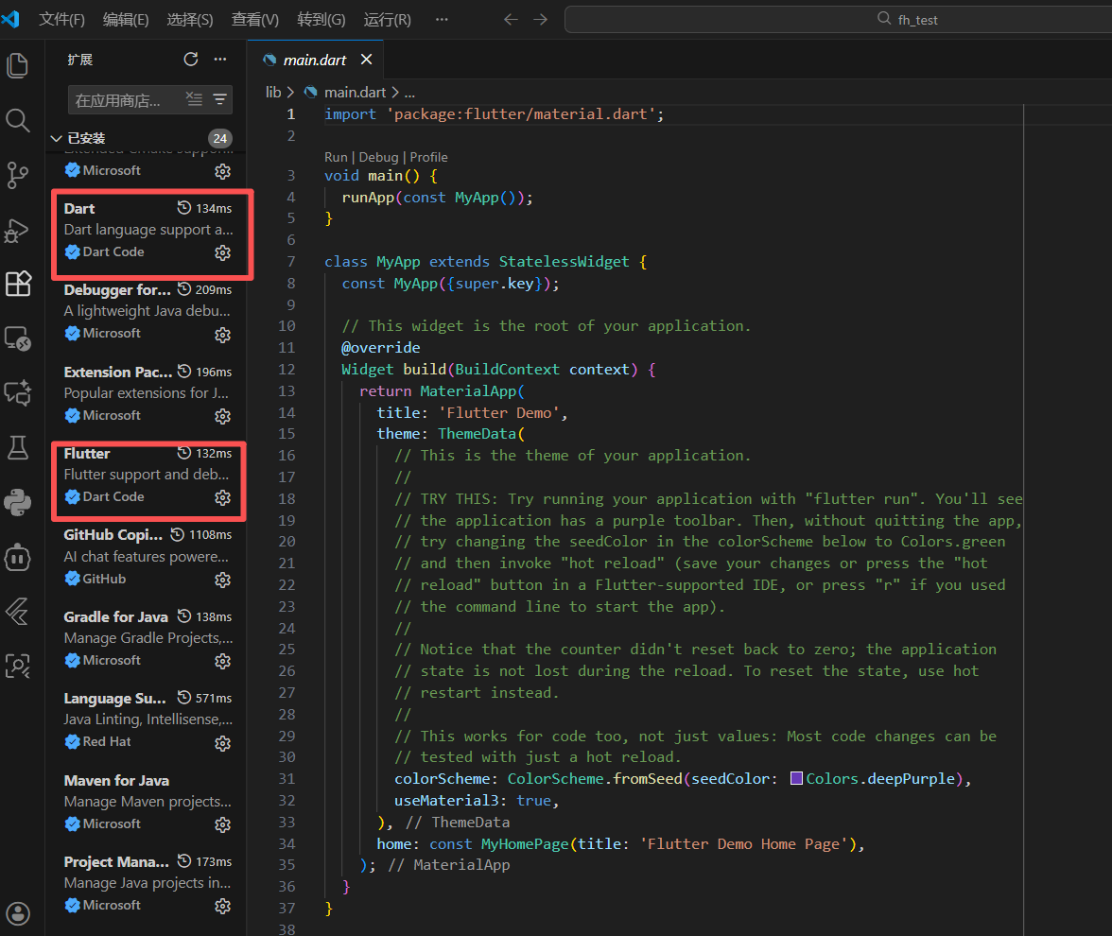This screenshot has width=1112, height=936.
Task: Manage the GitHub Copilot extension gear
Action: [223, 581]
